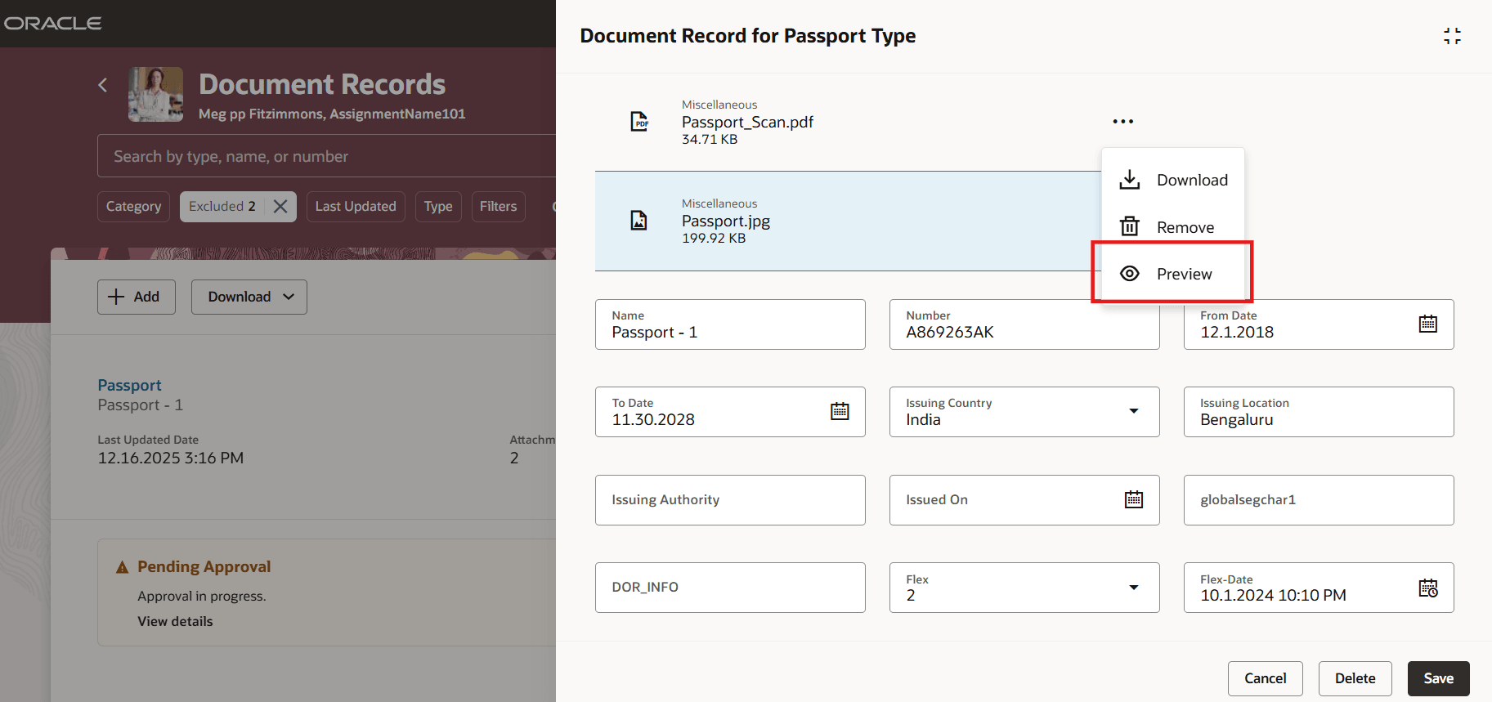Viewport: 1492px width, 702px height.
Task: Click the image file icon for Passport.jpg
Action: click(639, 221)
